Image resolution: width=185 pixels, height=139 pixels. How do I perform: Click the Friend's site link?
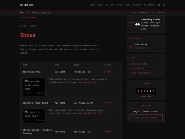(x=138, y=64)
